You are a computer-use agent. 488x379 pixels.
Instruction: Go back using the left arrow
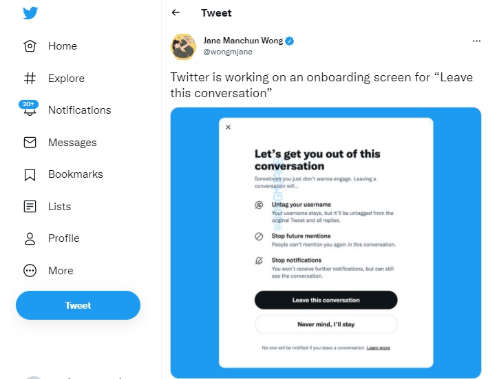(176, 12)
